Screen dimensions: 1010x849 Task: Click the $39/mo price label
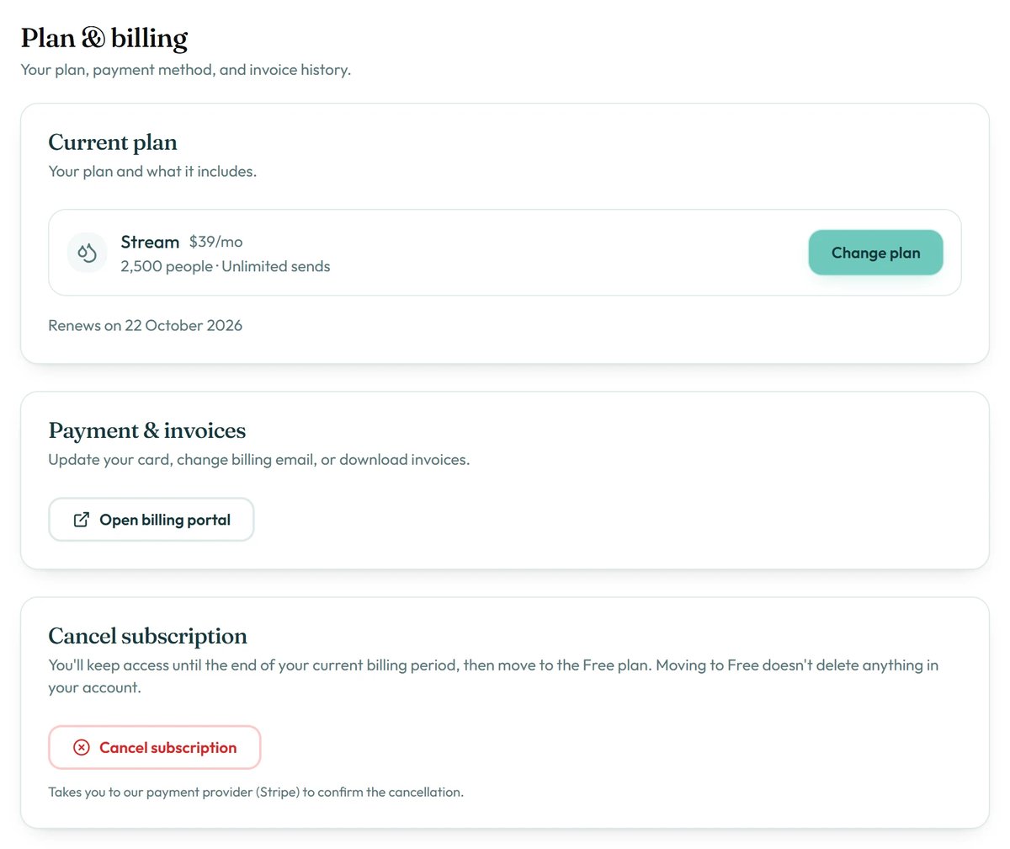pyautogui.click(x=215, y=242)
